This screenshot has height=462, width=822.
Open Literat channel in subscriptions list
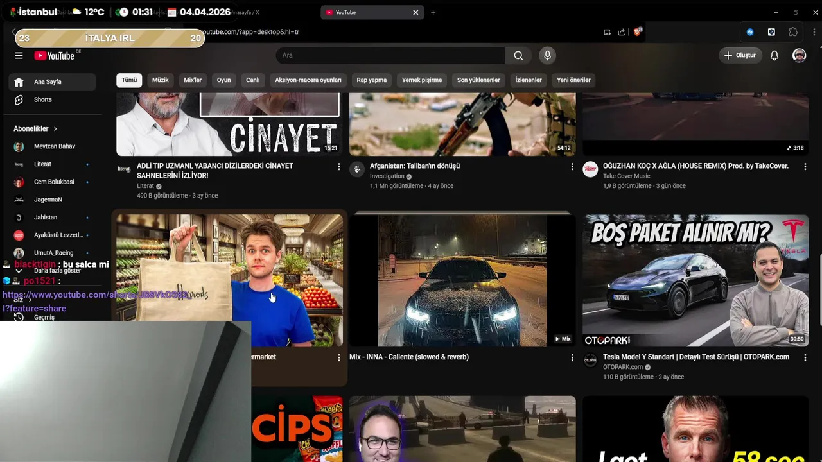point(52,164)
